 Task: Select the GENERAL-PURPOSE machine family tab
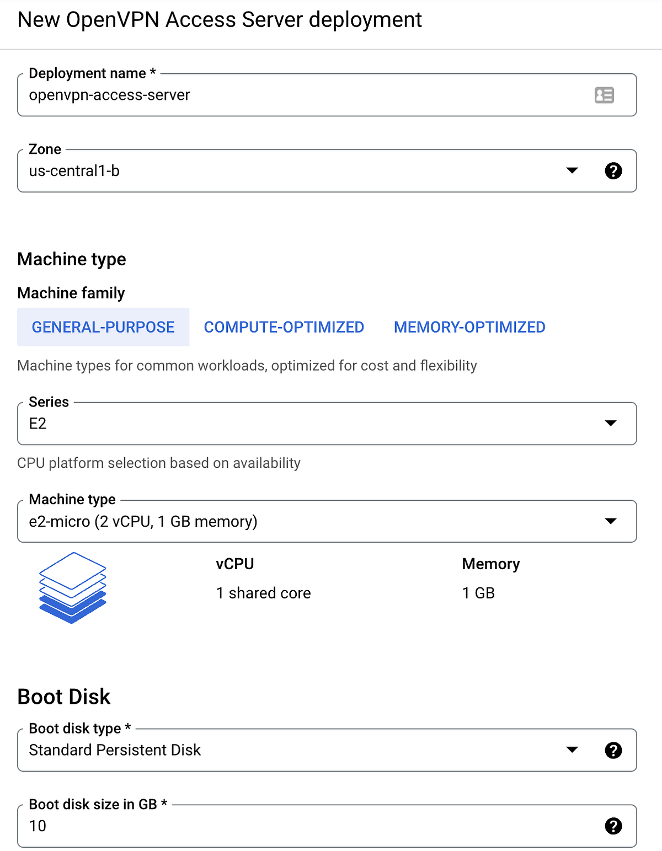pyautogui.click(x=103, y=327)
